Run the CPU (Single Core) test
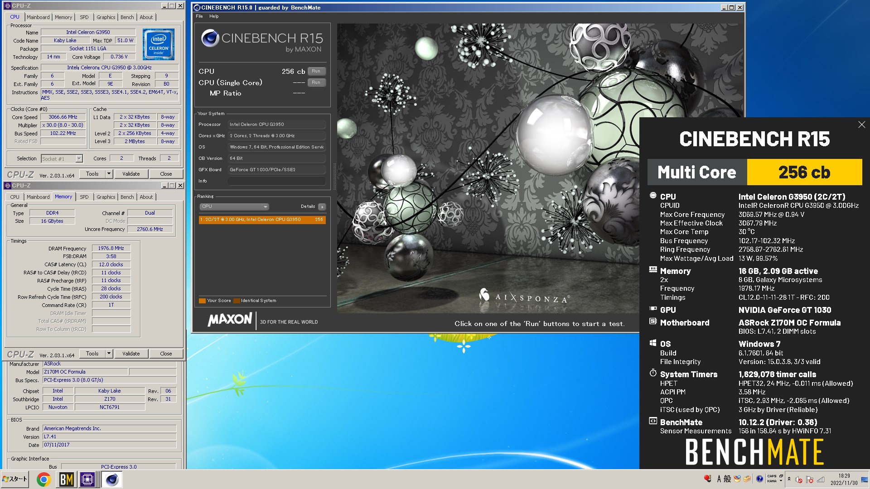 (316, 82)
